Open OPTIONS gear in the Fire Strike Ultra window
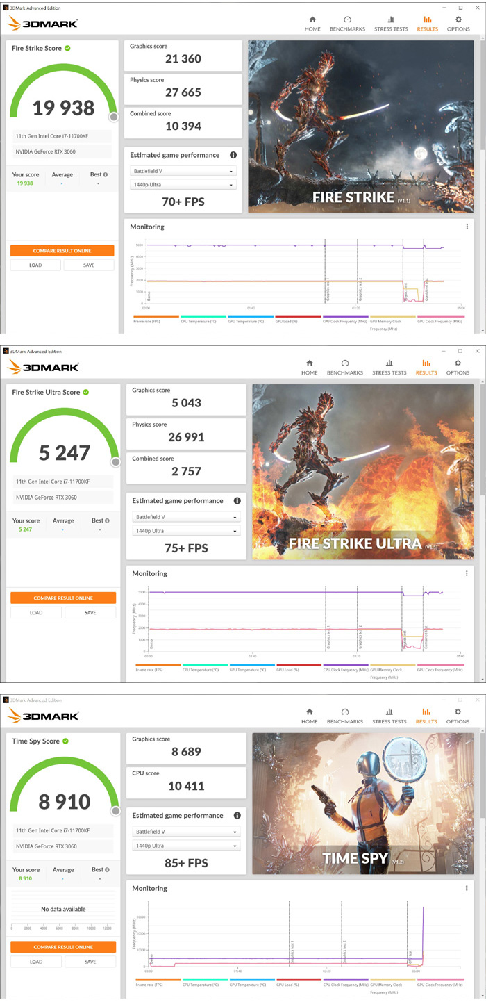 pos(458,367)
